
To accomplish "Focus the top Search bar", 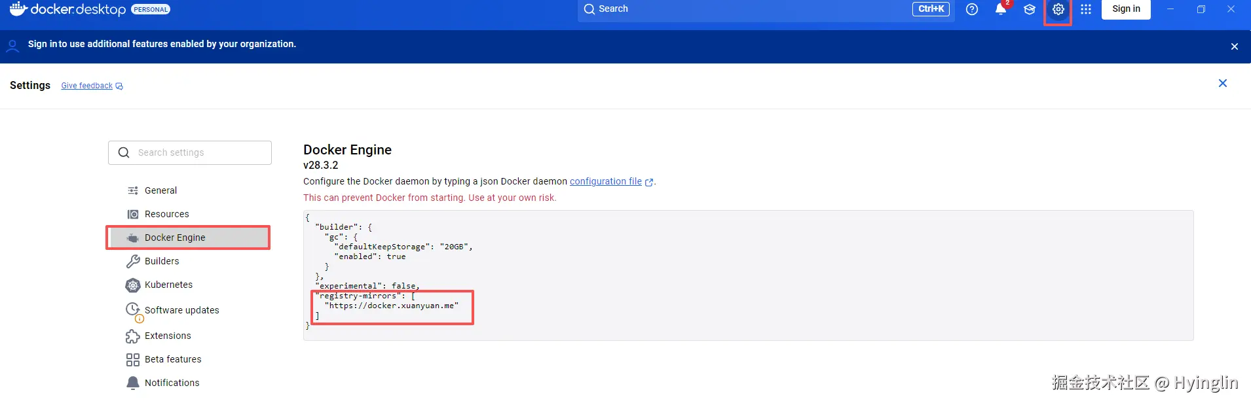I will click(x=766, y=9).
